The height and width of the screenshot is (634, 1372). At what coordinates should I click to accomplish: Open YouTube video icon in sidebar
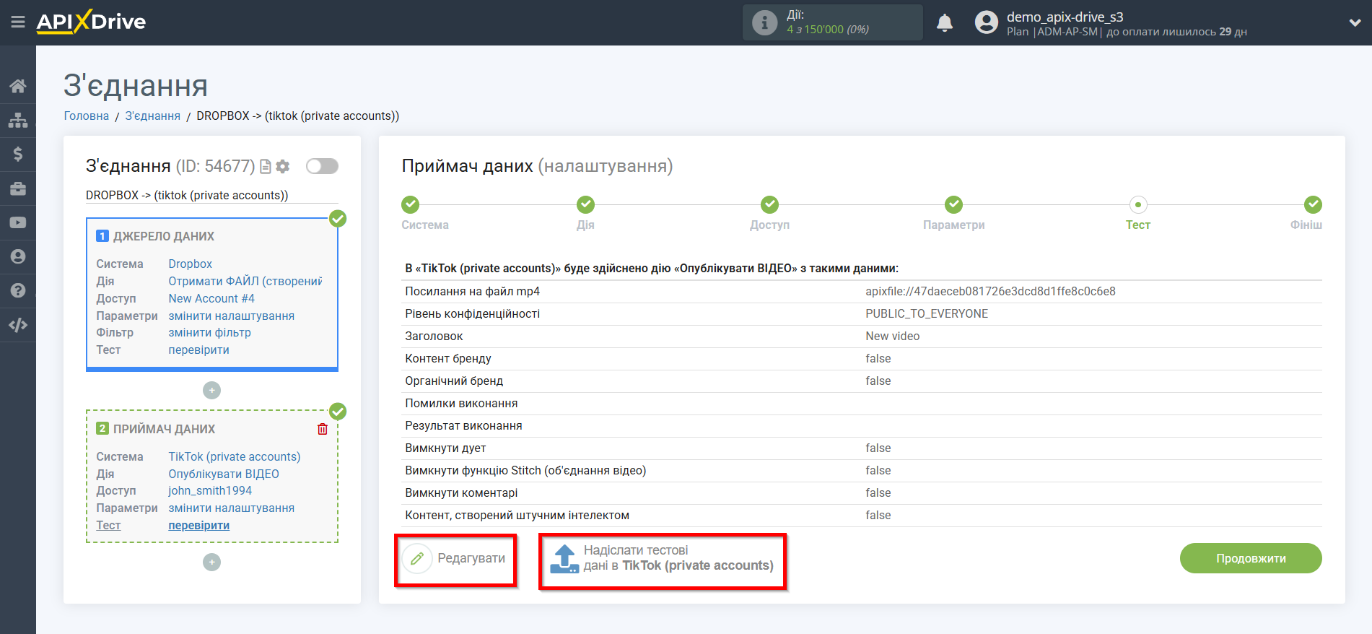point(18,222)
